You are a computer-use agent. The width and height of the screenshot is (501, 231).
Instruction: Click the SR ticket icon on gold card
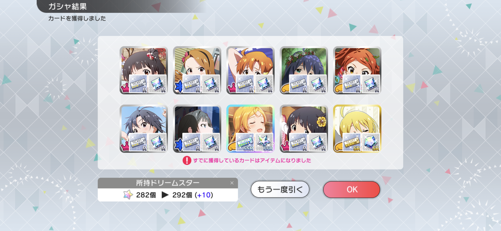coord(352,142)
